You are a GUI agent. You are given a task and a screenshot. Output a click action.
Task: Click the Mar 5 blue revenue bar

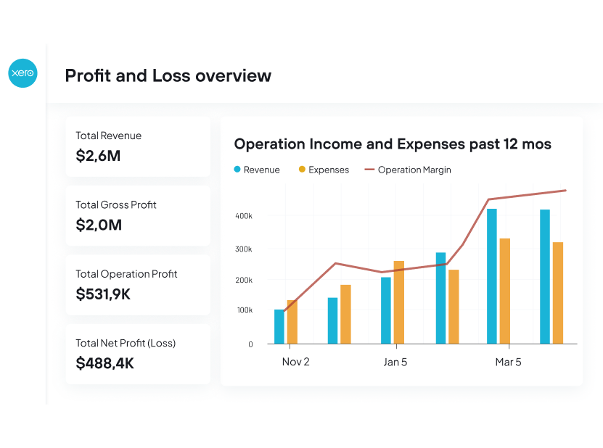tap(492, 276)
